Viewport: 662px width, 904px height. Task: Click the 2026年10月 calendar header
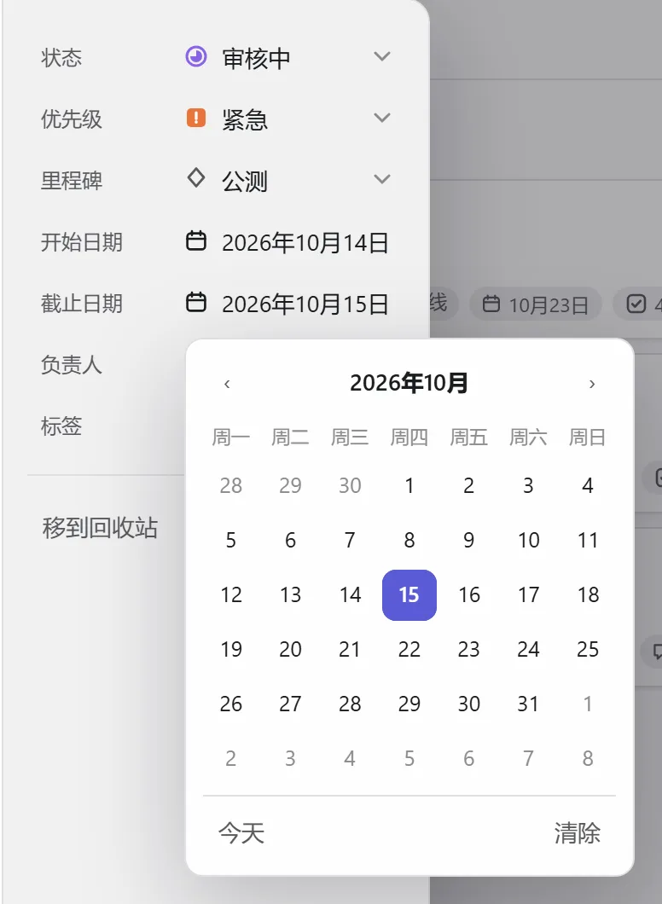coord(409,383)
